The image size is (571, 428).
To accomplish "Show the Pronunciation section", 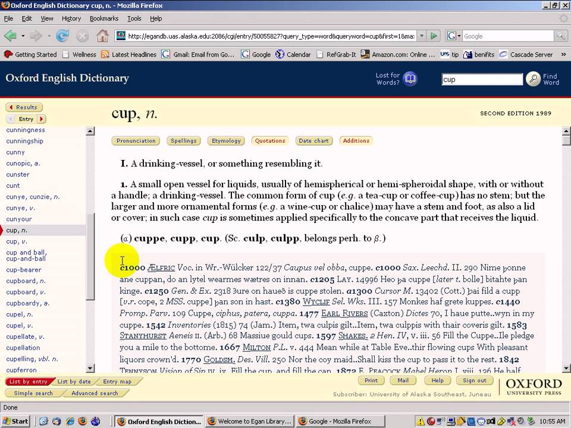I will point(136,141).
